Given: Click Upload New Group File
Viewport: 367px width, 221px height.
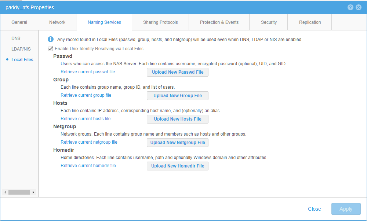Looking at the screenshot, I should (177, 95).
